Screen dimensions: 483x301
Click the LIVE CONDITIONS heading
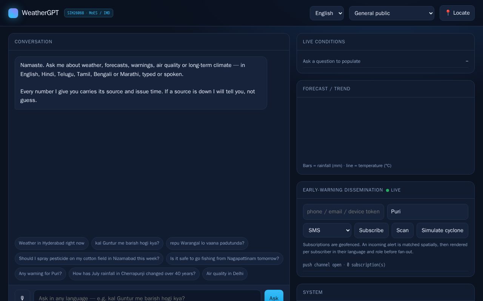pos(324,42)
